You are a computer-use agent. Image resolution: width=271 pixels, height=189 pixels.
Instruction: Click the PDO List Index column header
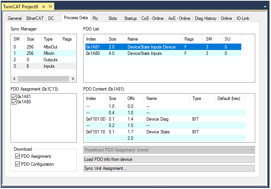pos(96,39)
